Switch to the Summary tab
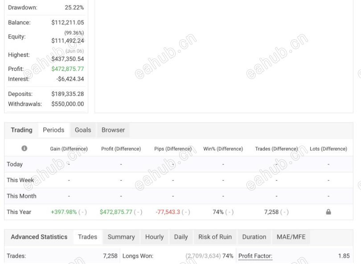The width and height of the screenshot is (361, 264). point(121,237)
